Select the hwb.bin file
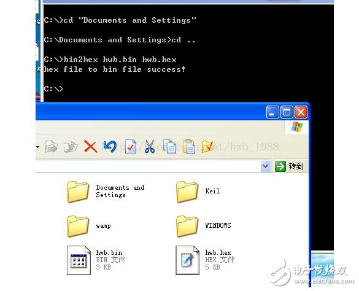 96,260
